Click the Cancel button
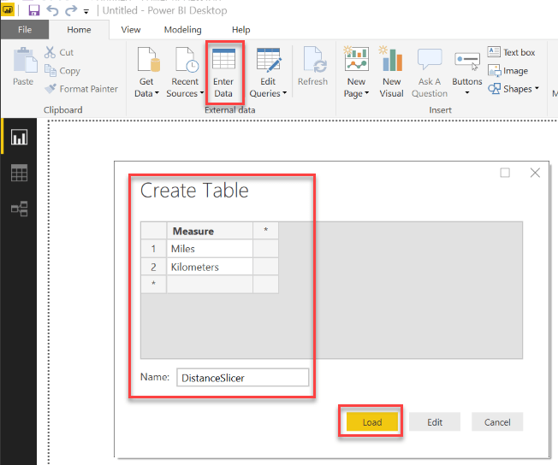 497,421
